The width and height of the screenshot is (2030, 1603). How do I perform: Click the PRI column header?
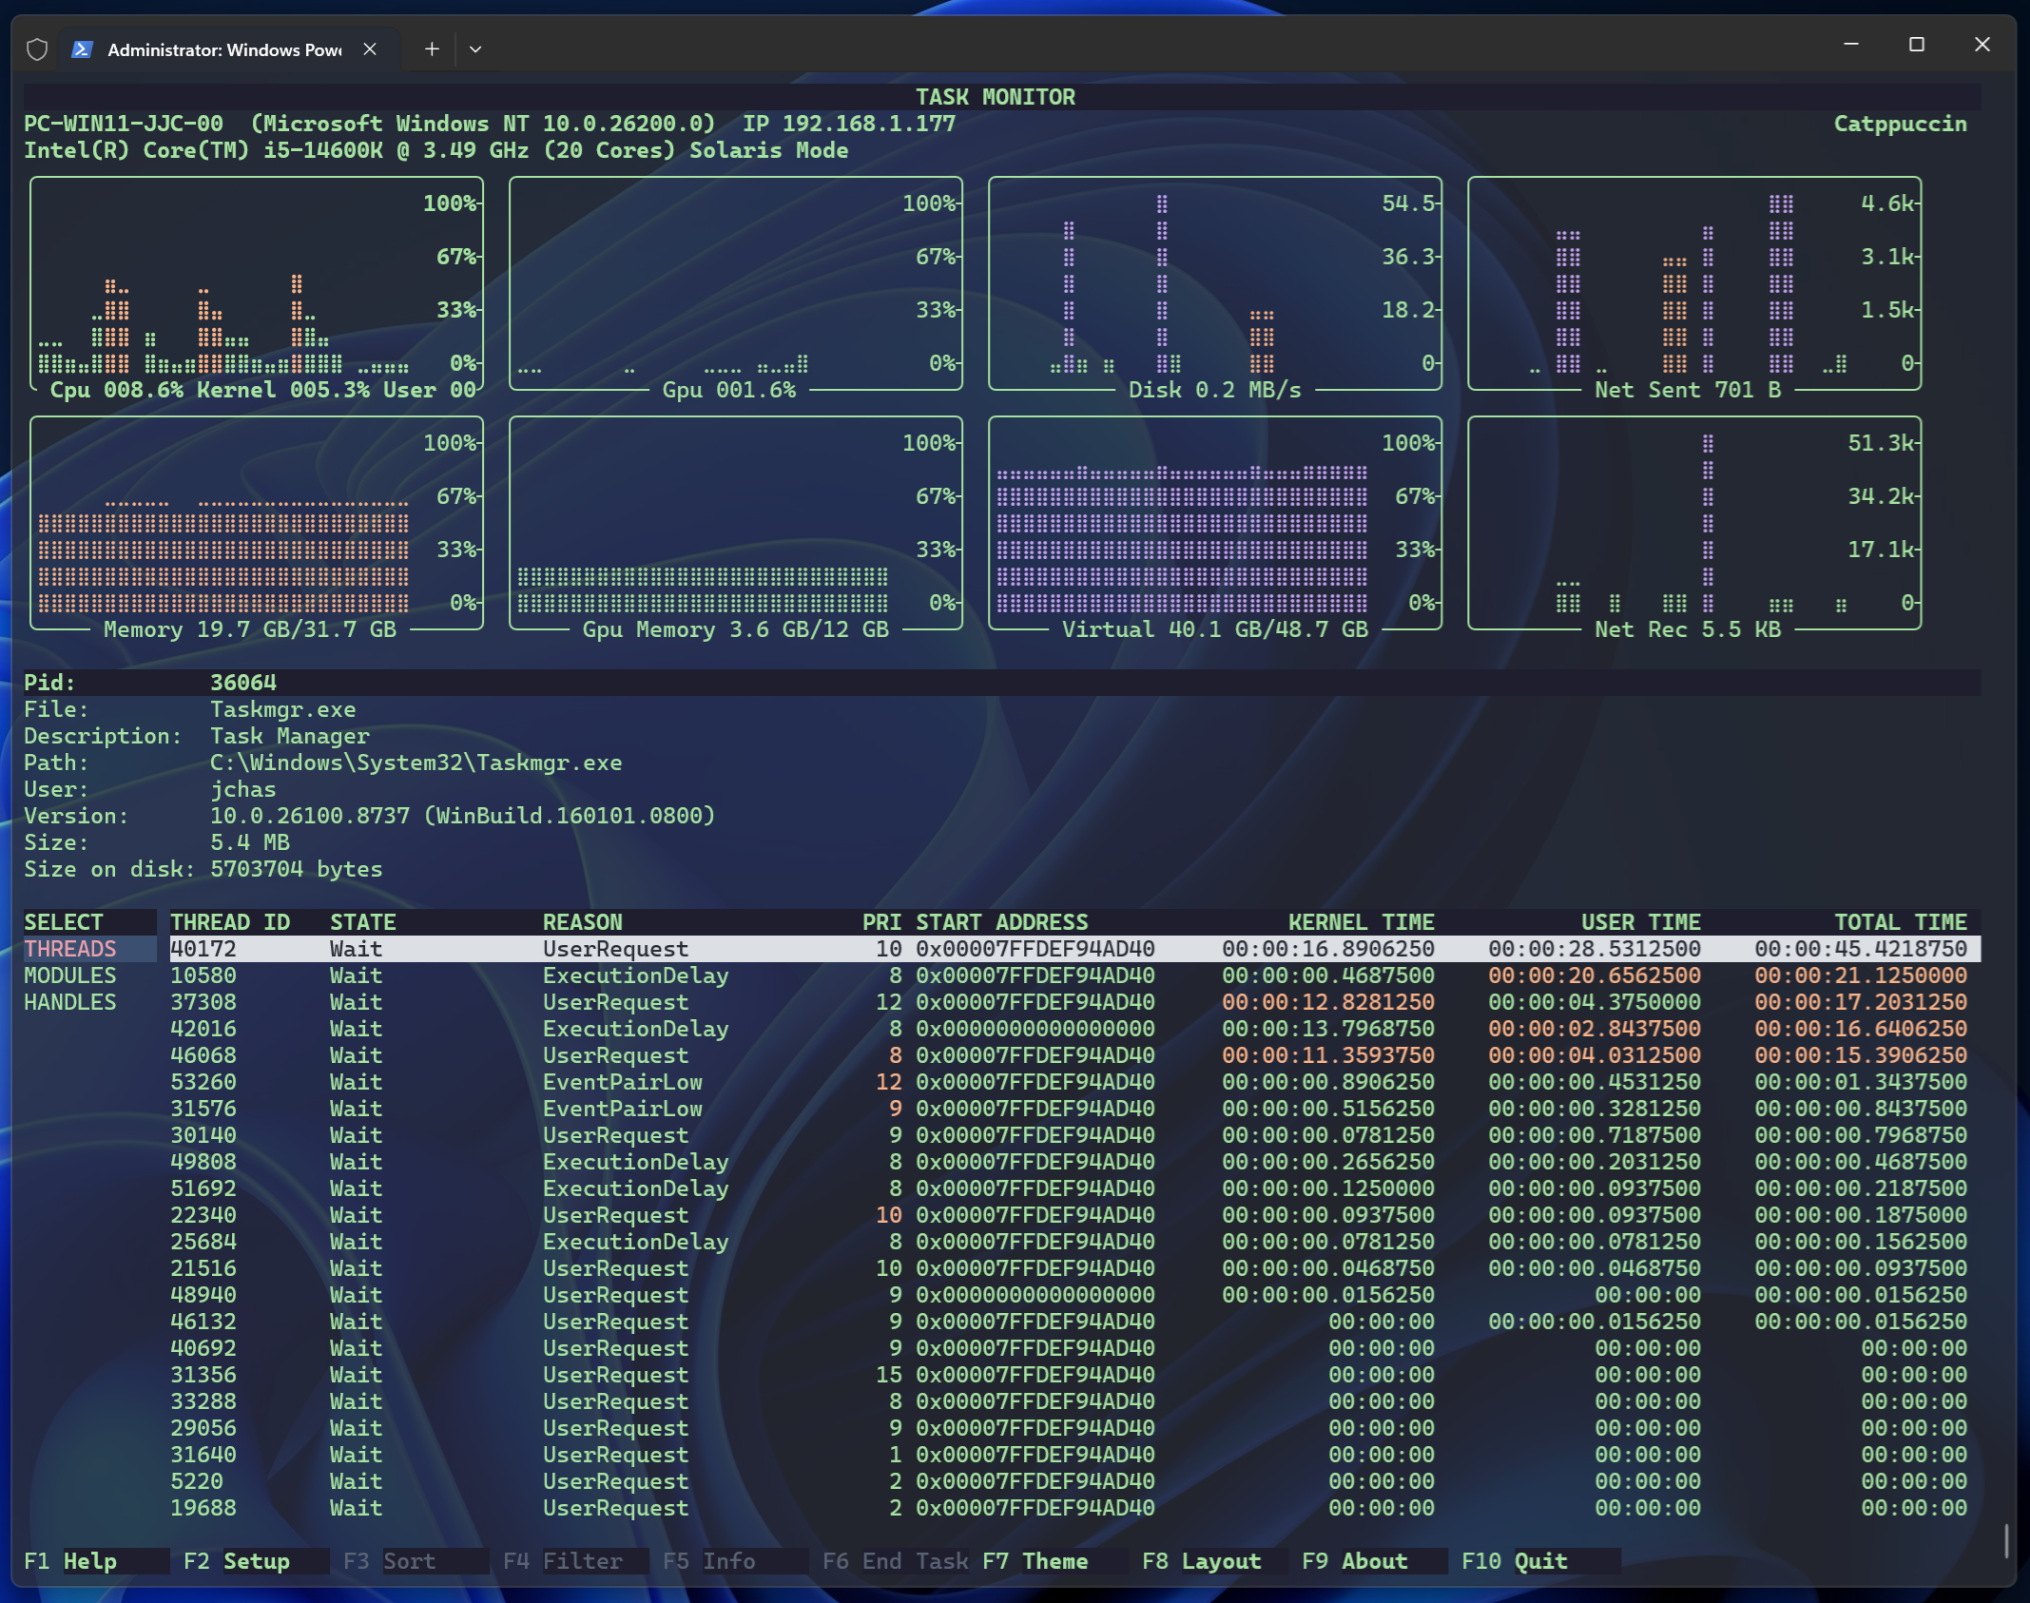click(882, 922)
